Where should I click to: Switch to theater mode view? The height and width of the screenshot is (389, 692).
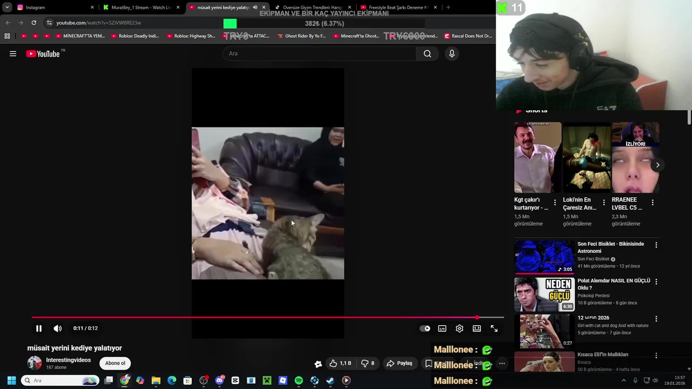[477, 328]
